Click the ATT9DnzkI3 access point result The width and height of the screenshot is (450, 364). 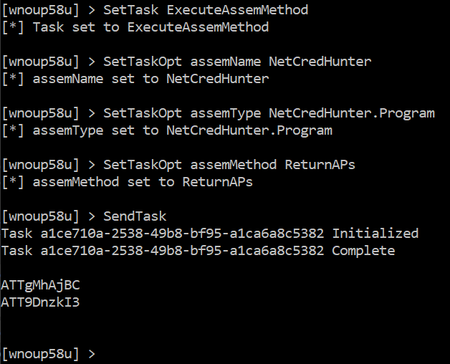tap(40, 302)
